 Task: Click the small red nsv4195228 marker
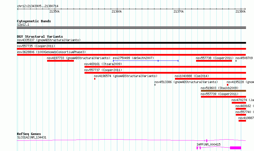tap(227, 85)
